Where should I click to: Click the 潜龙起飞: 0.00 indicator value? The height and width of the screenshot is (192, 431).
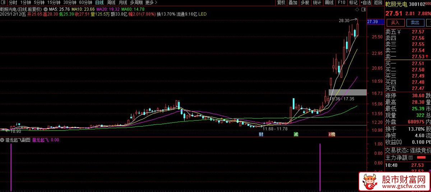coord(46,140)
